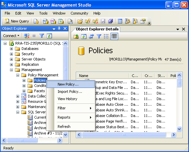Image resolution: width=189 pixels, height=152 pixels.
Task: Click the New Query toolbar button
Action: coord(17,21)
